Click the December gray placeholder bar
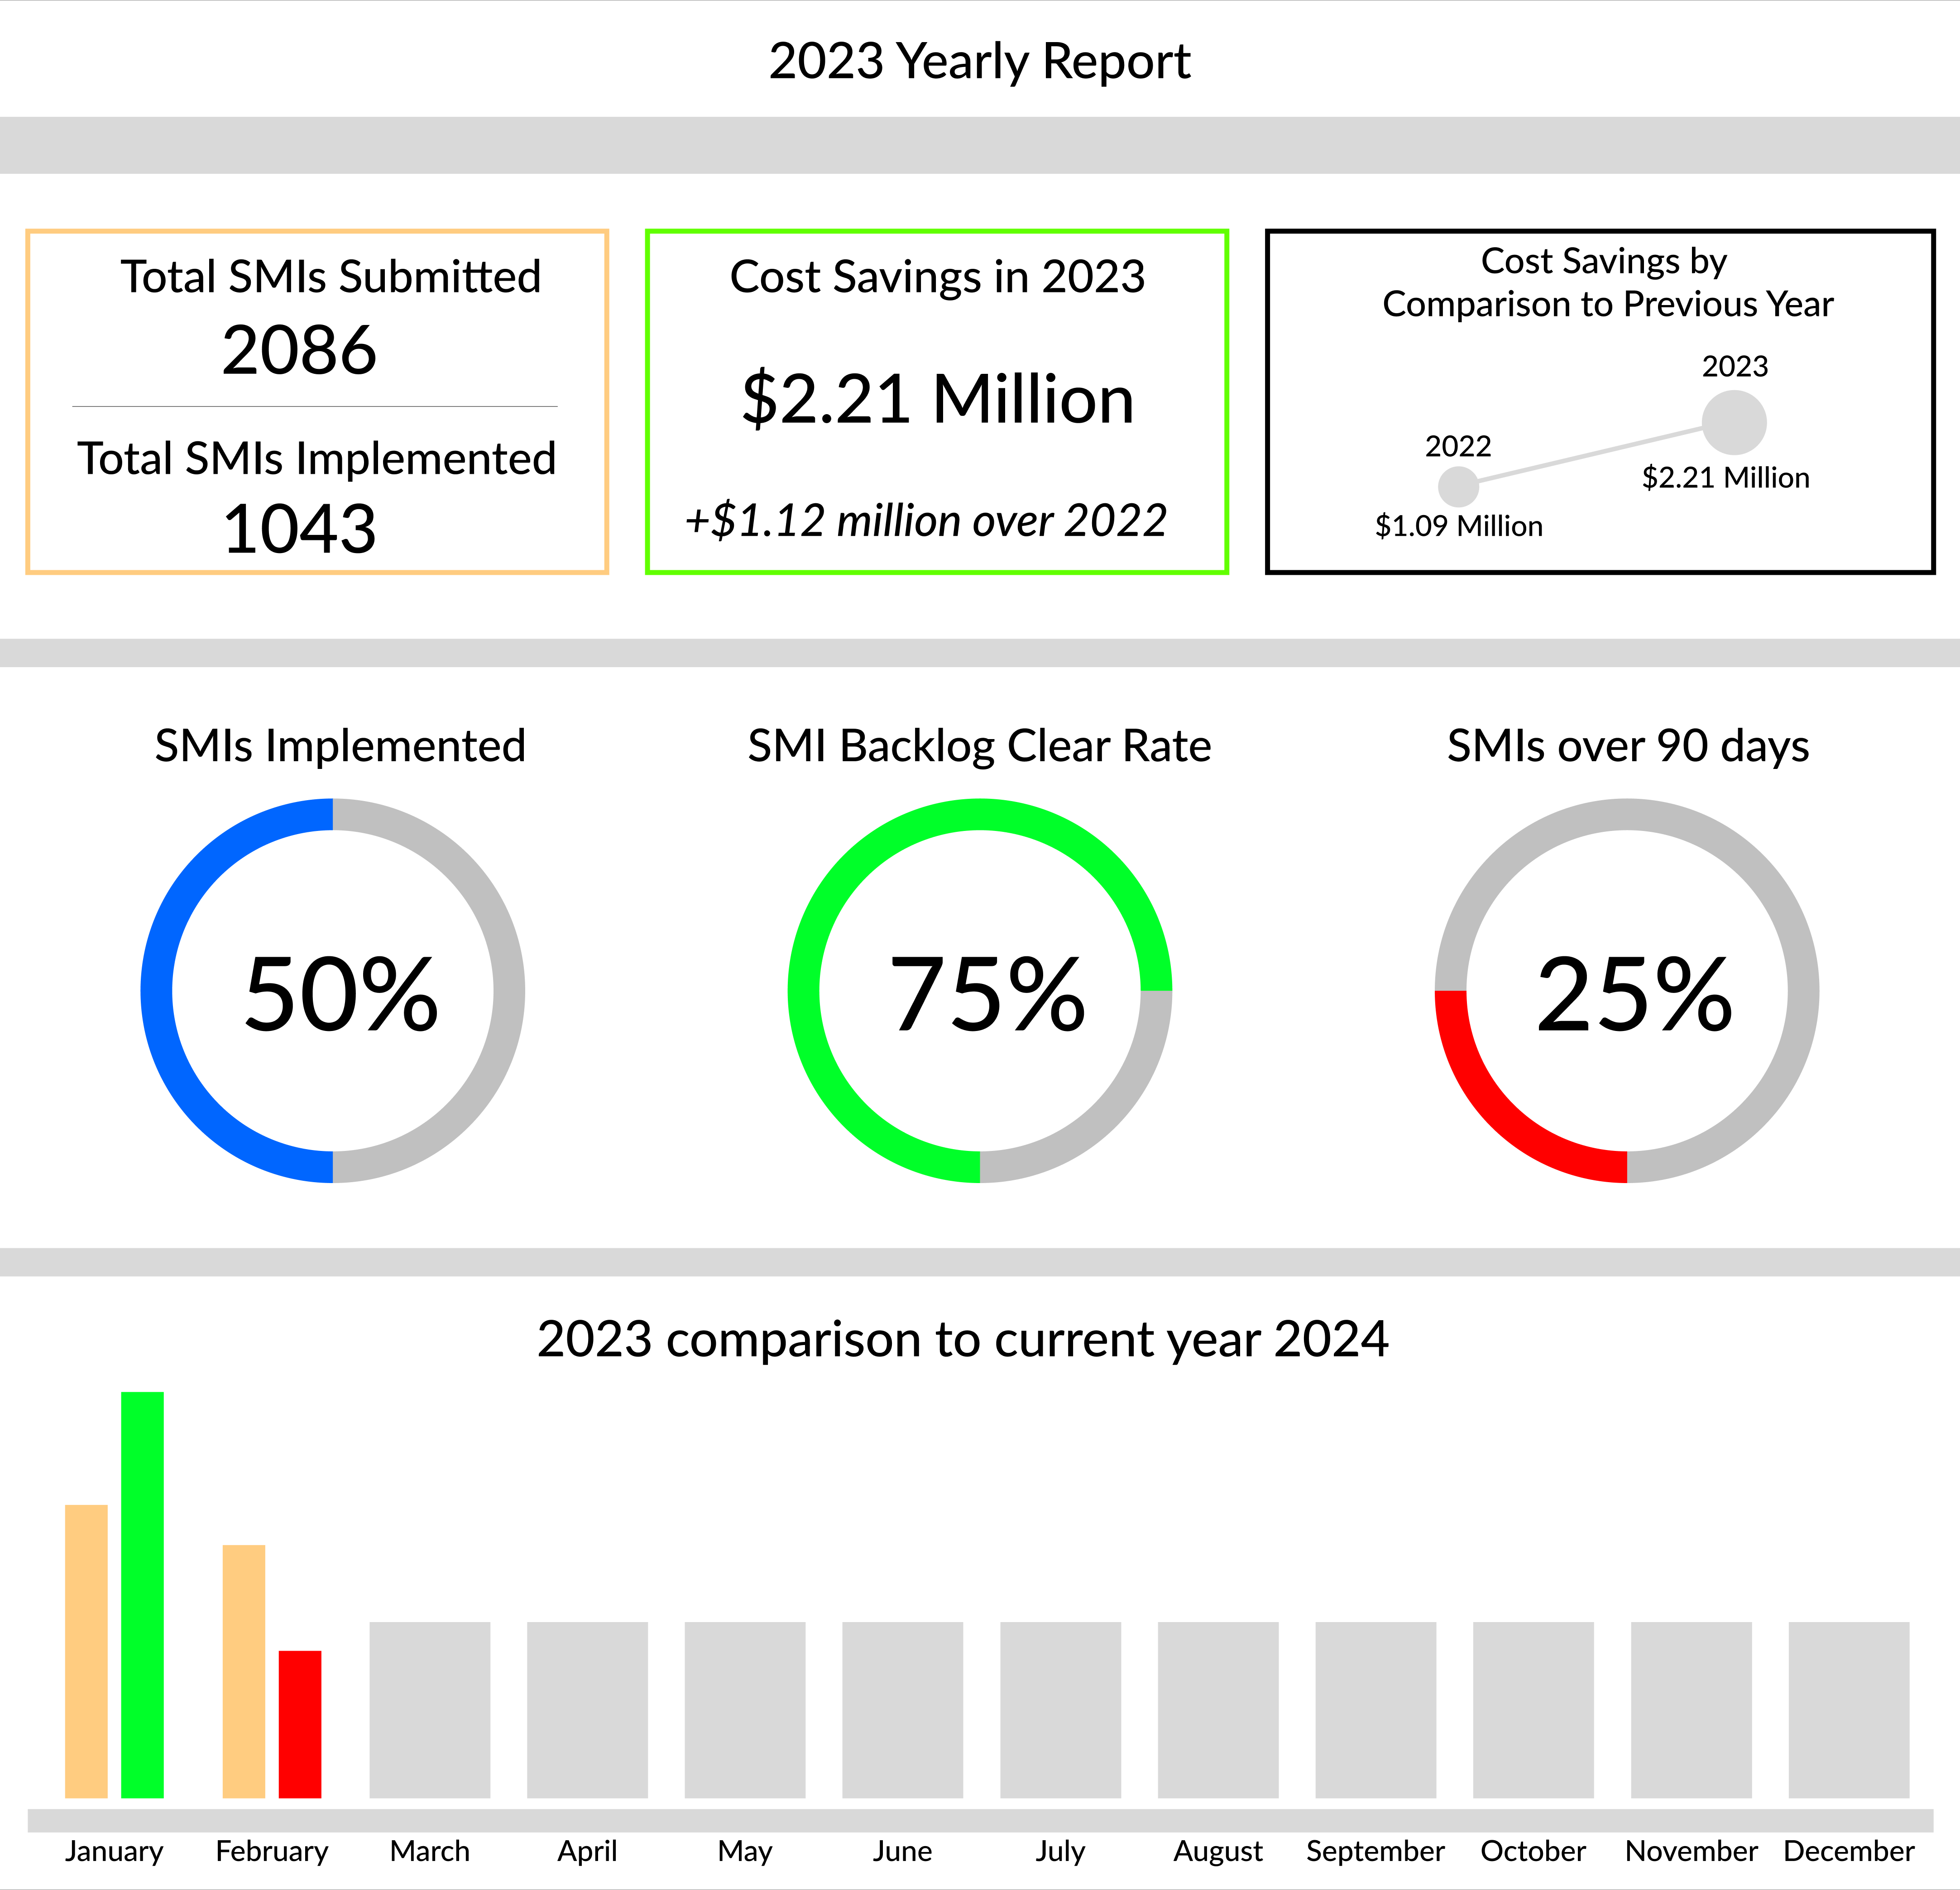1960x1890 pixels. point(1848,1709)
